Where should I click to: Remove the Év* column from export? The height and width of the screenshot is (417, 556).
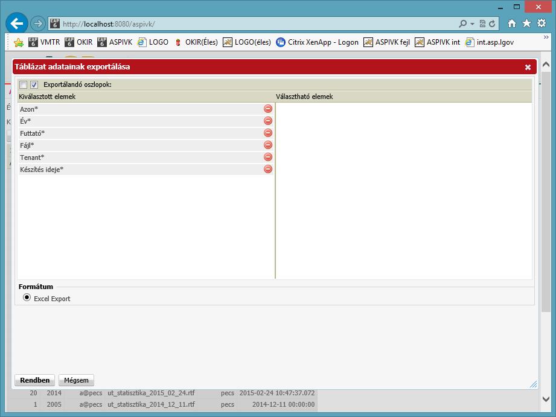(x=268, y=121)
